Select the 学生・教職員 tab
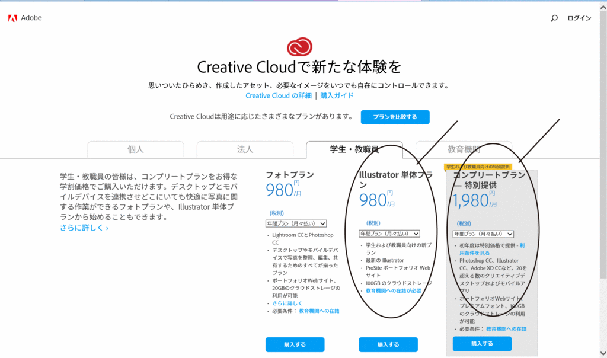The image size is (607, 358). click(354, 149)
